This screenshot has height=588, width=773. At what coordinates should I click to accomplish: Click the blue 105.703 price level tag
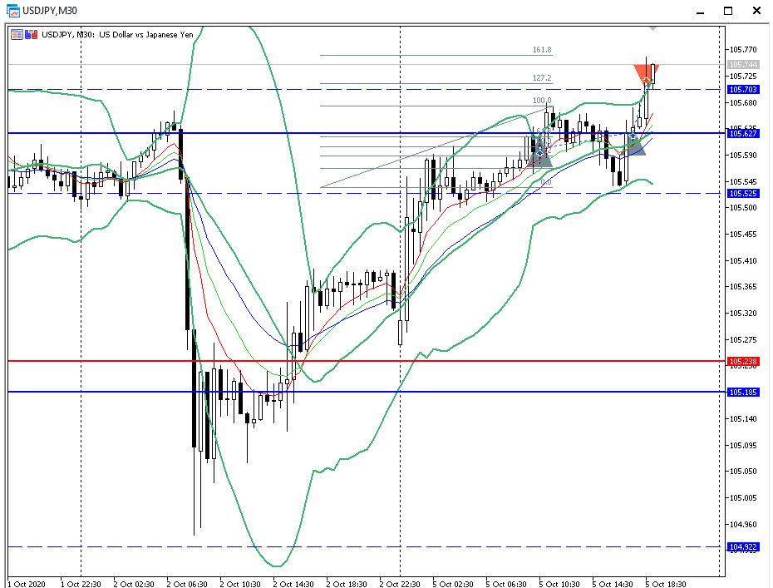pos(743,89)
